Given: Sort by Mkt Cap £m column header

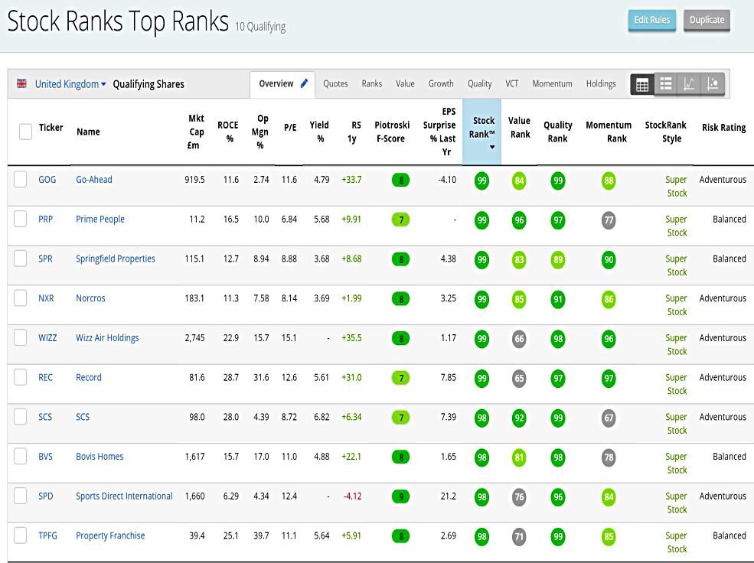Looking at the screenshot, I should 196,132.
